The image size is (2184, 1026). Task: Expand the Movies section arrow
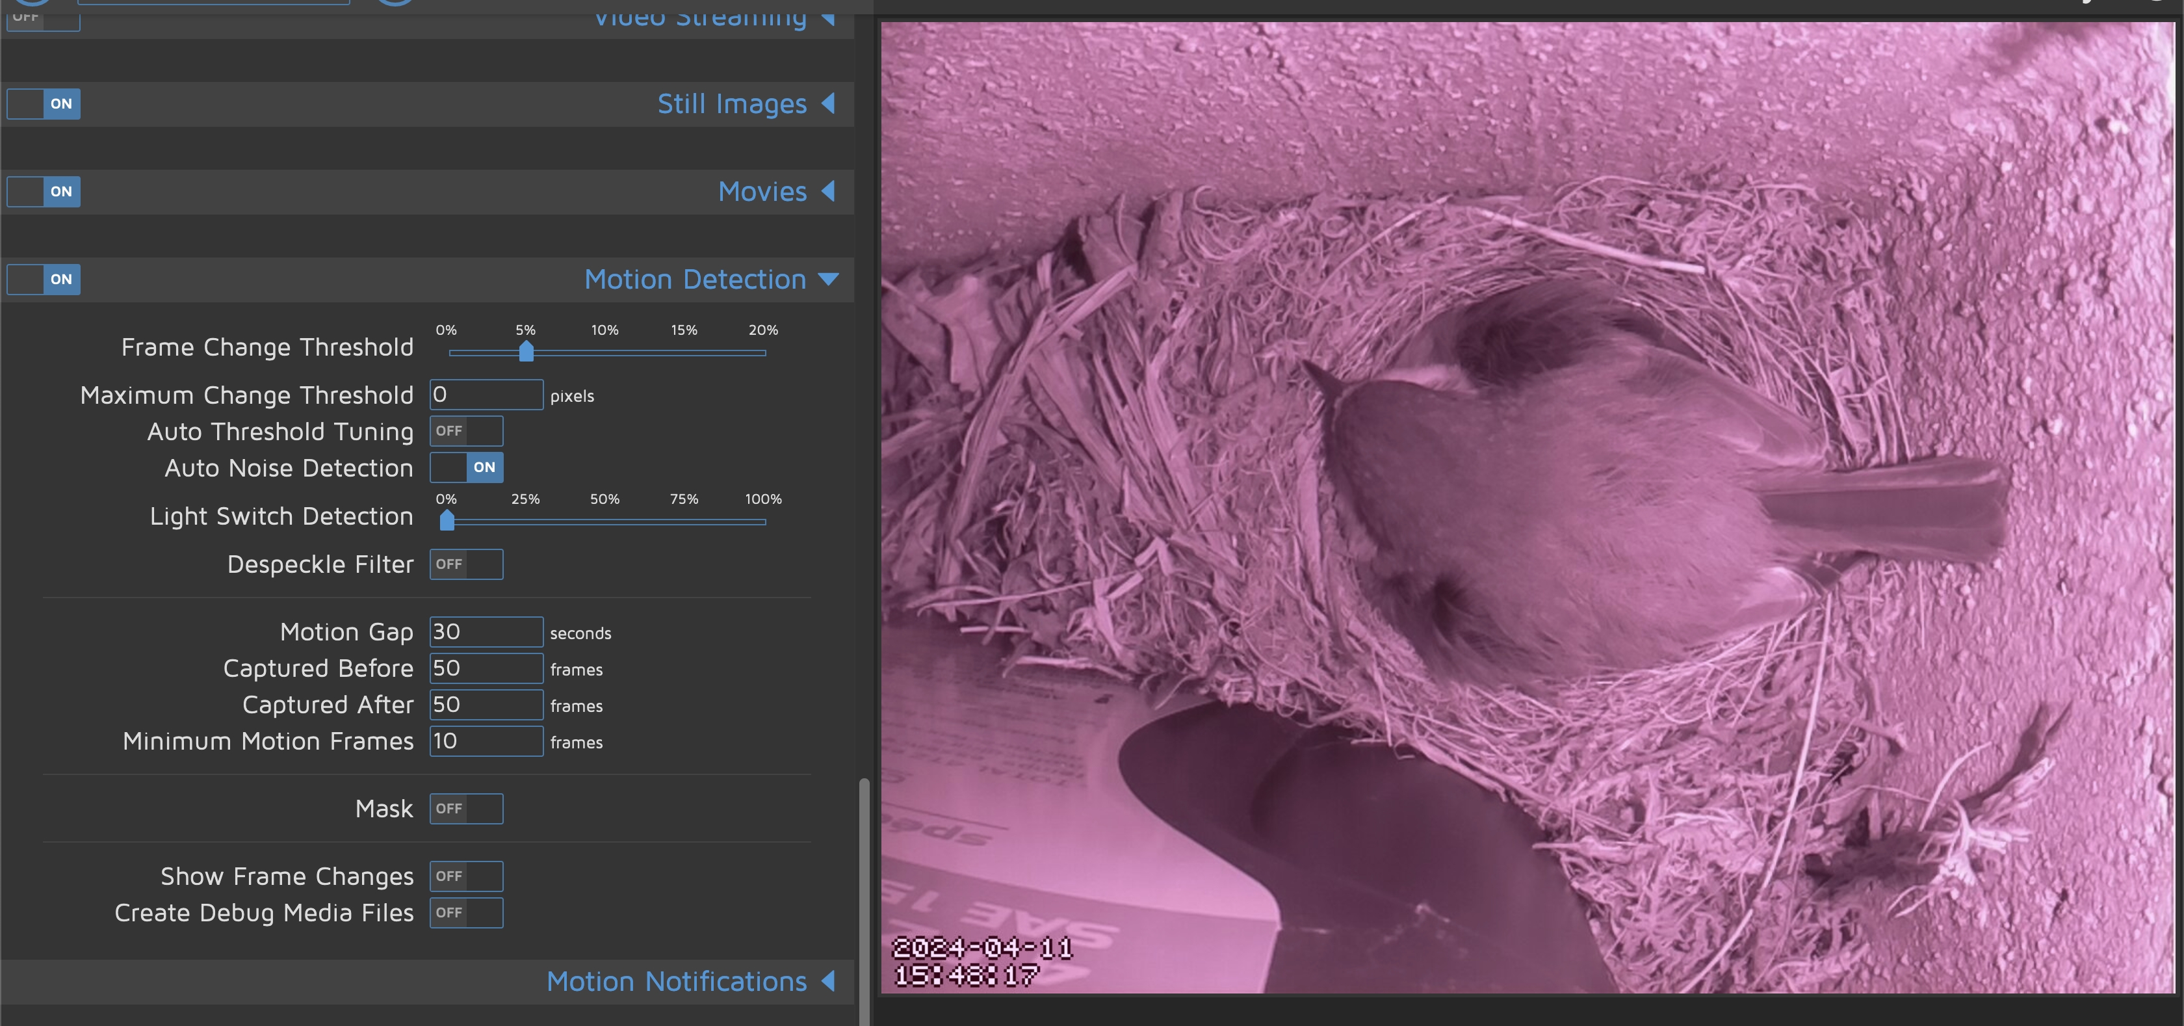[828, 192]
